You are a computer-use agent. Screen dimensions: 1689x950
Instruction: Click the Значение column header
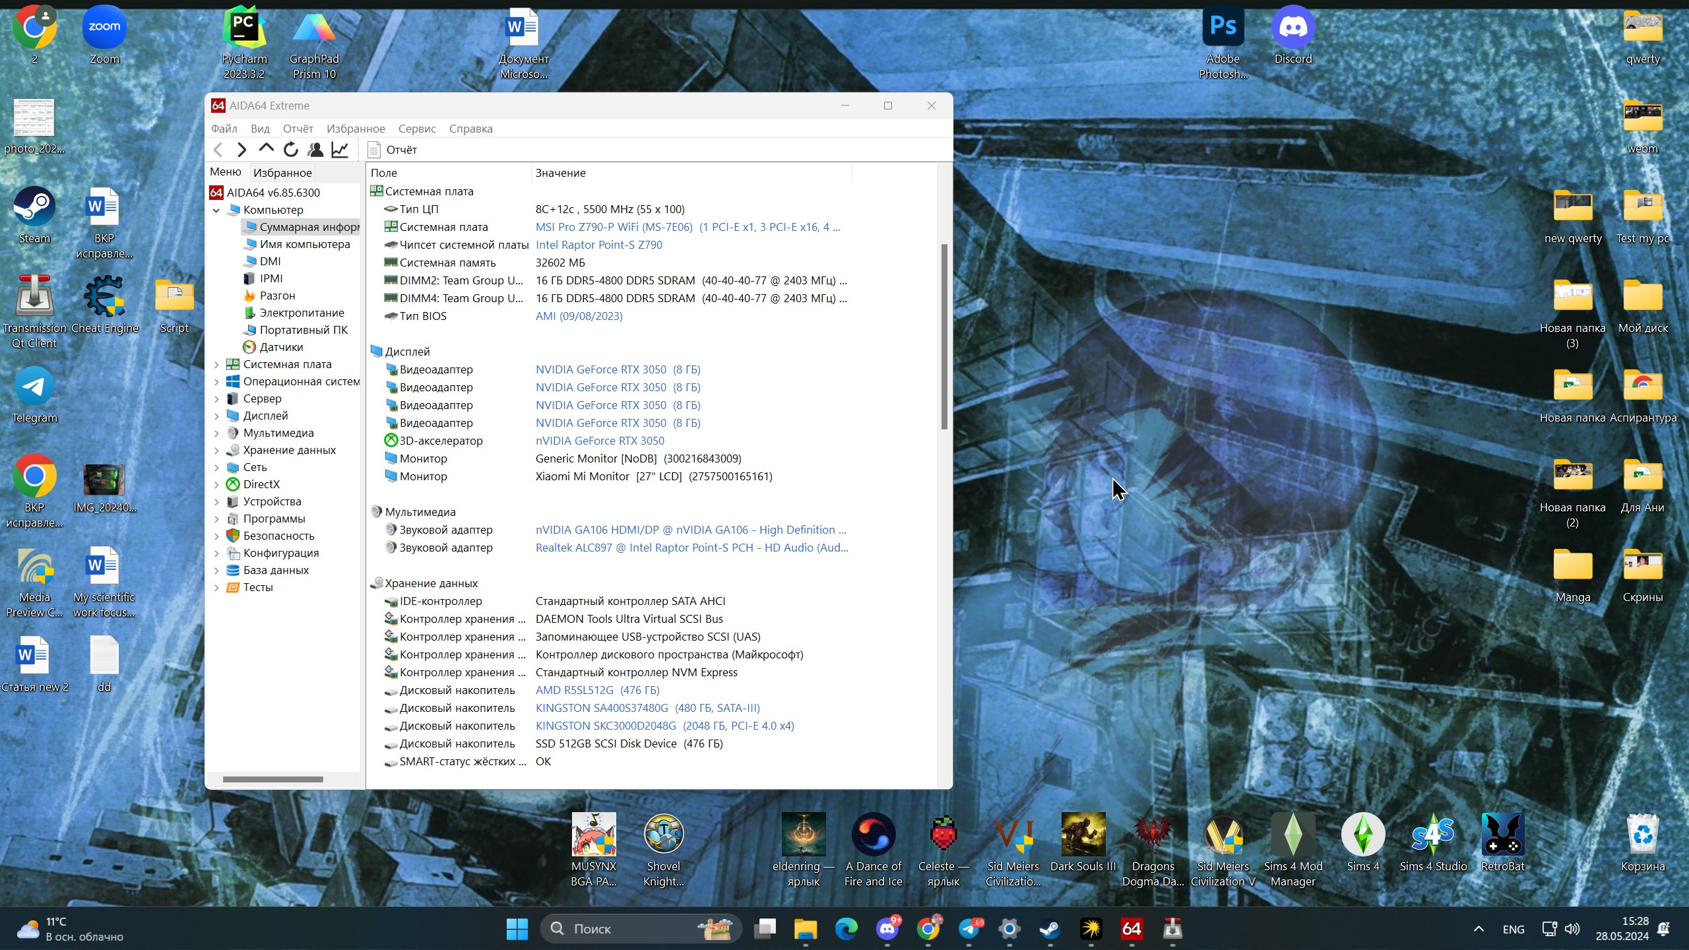pos(691,173)
